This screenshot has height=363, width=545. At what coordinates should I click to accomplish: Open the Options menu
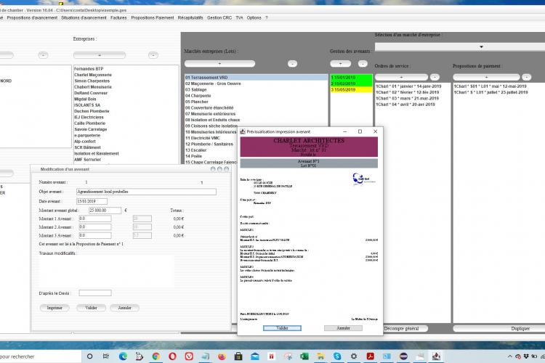point(254,17)
